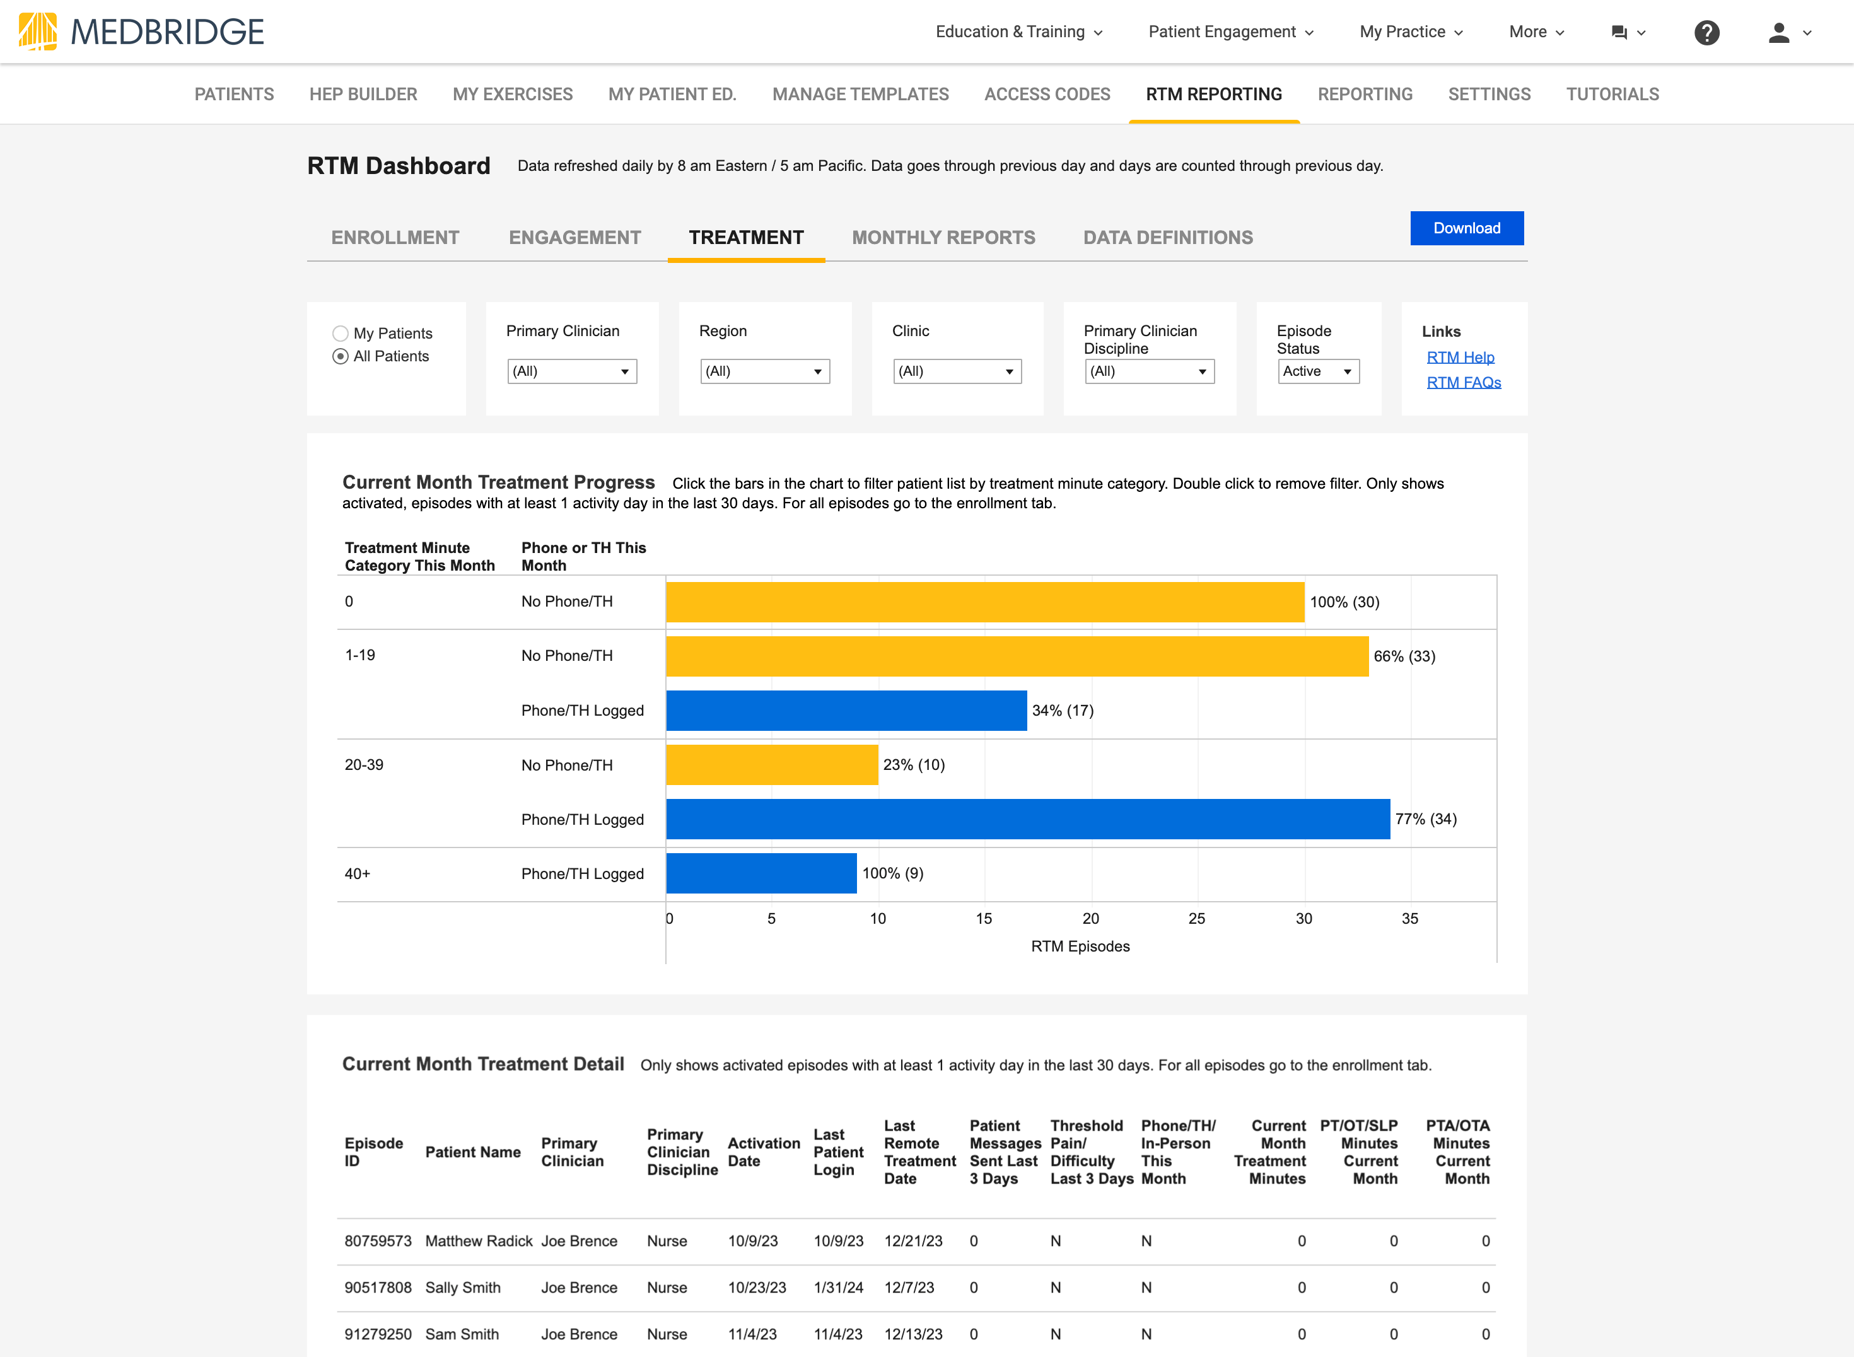Click the 100% yellow No Phone/TH bar
Image resolution: width=1854 pixels, height=1357 pixels.
(986, 602)
